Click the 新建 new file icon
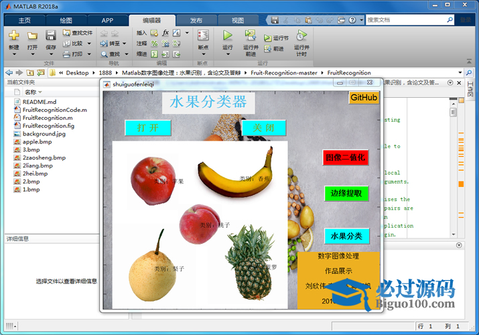 point(13,36)
